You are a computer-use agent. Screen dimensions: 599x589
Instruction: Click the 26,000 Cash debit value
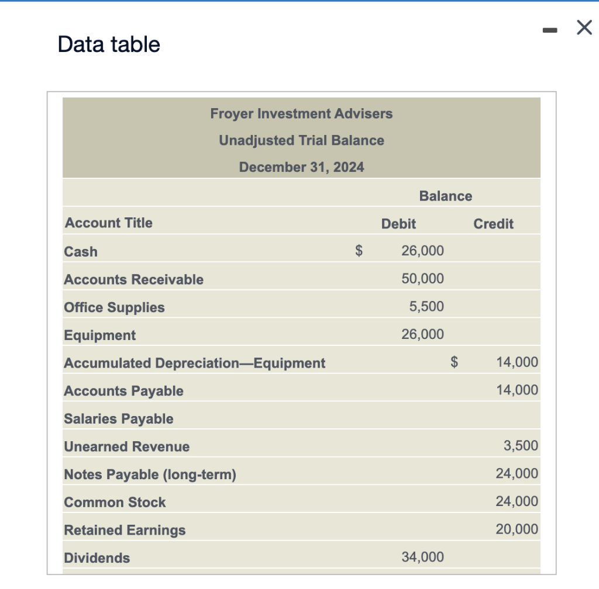tap(422, 250)
